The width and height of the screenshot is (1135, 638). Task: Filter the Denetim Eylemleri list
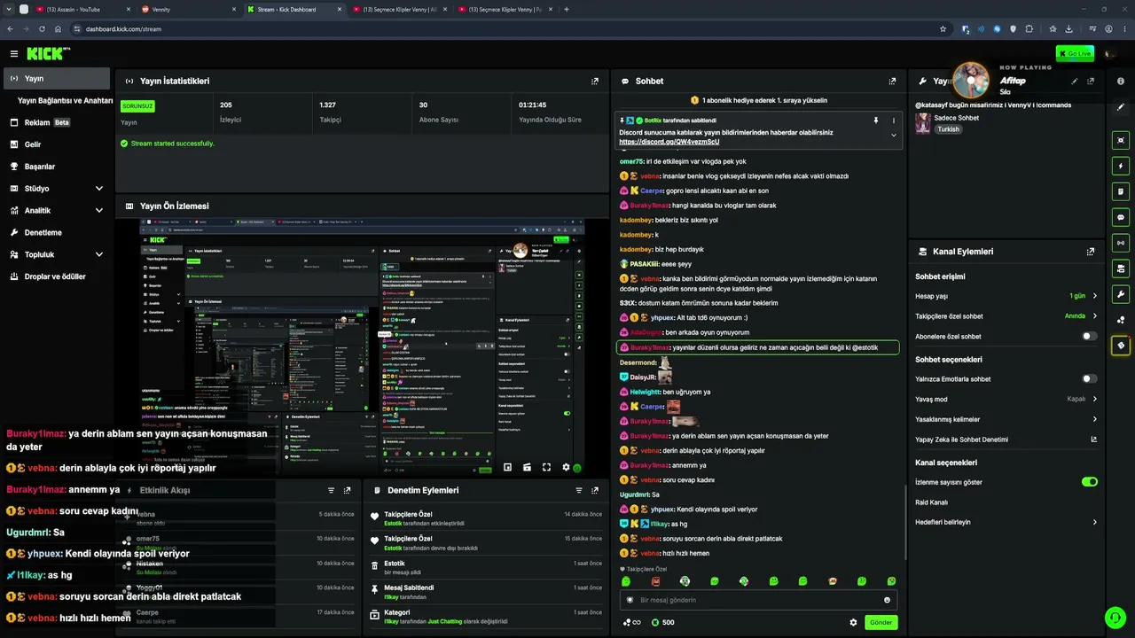point(579,490)
